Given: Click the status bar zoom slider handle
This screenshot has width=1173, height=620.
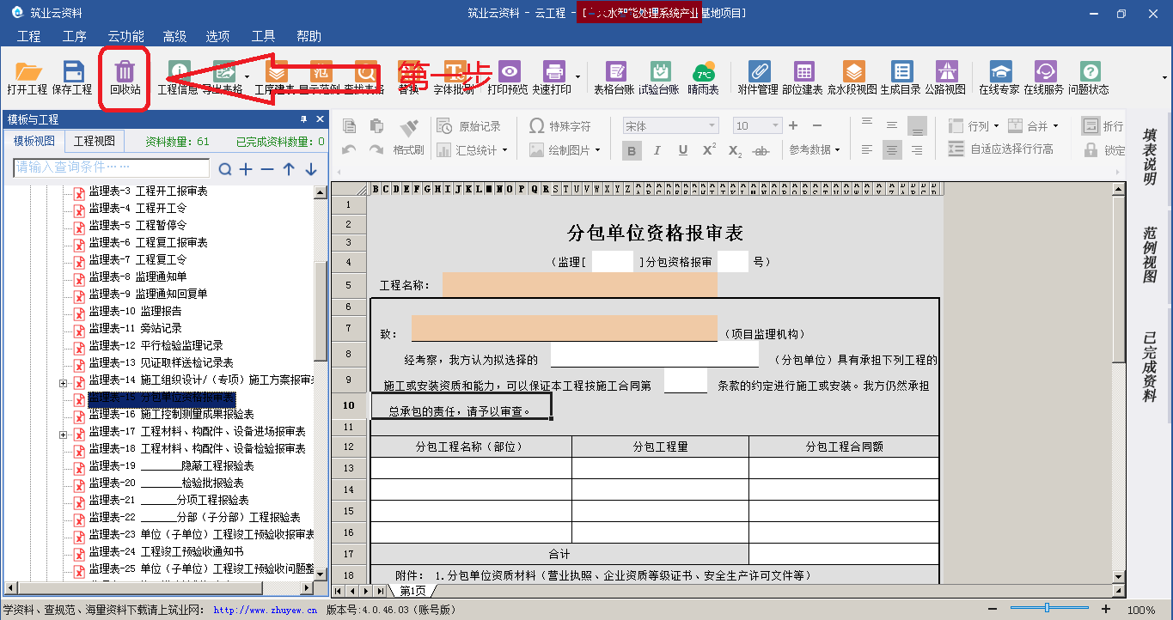Looking at the screenshot, I should point(1047,608).
